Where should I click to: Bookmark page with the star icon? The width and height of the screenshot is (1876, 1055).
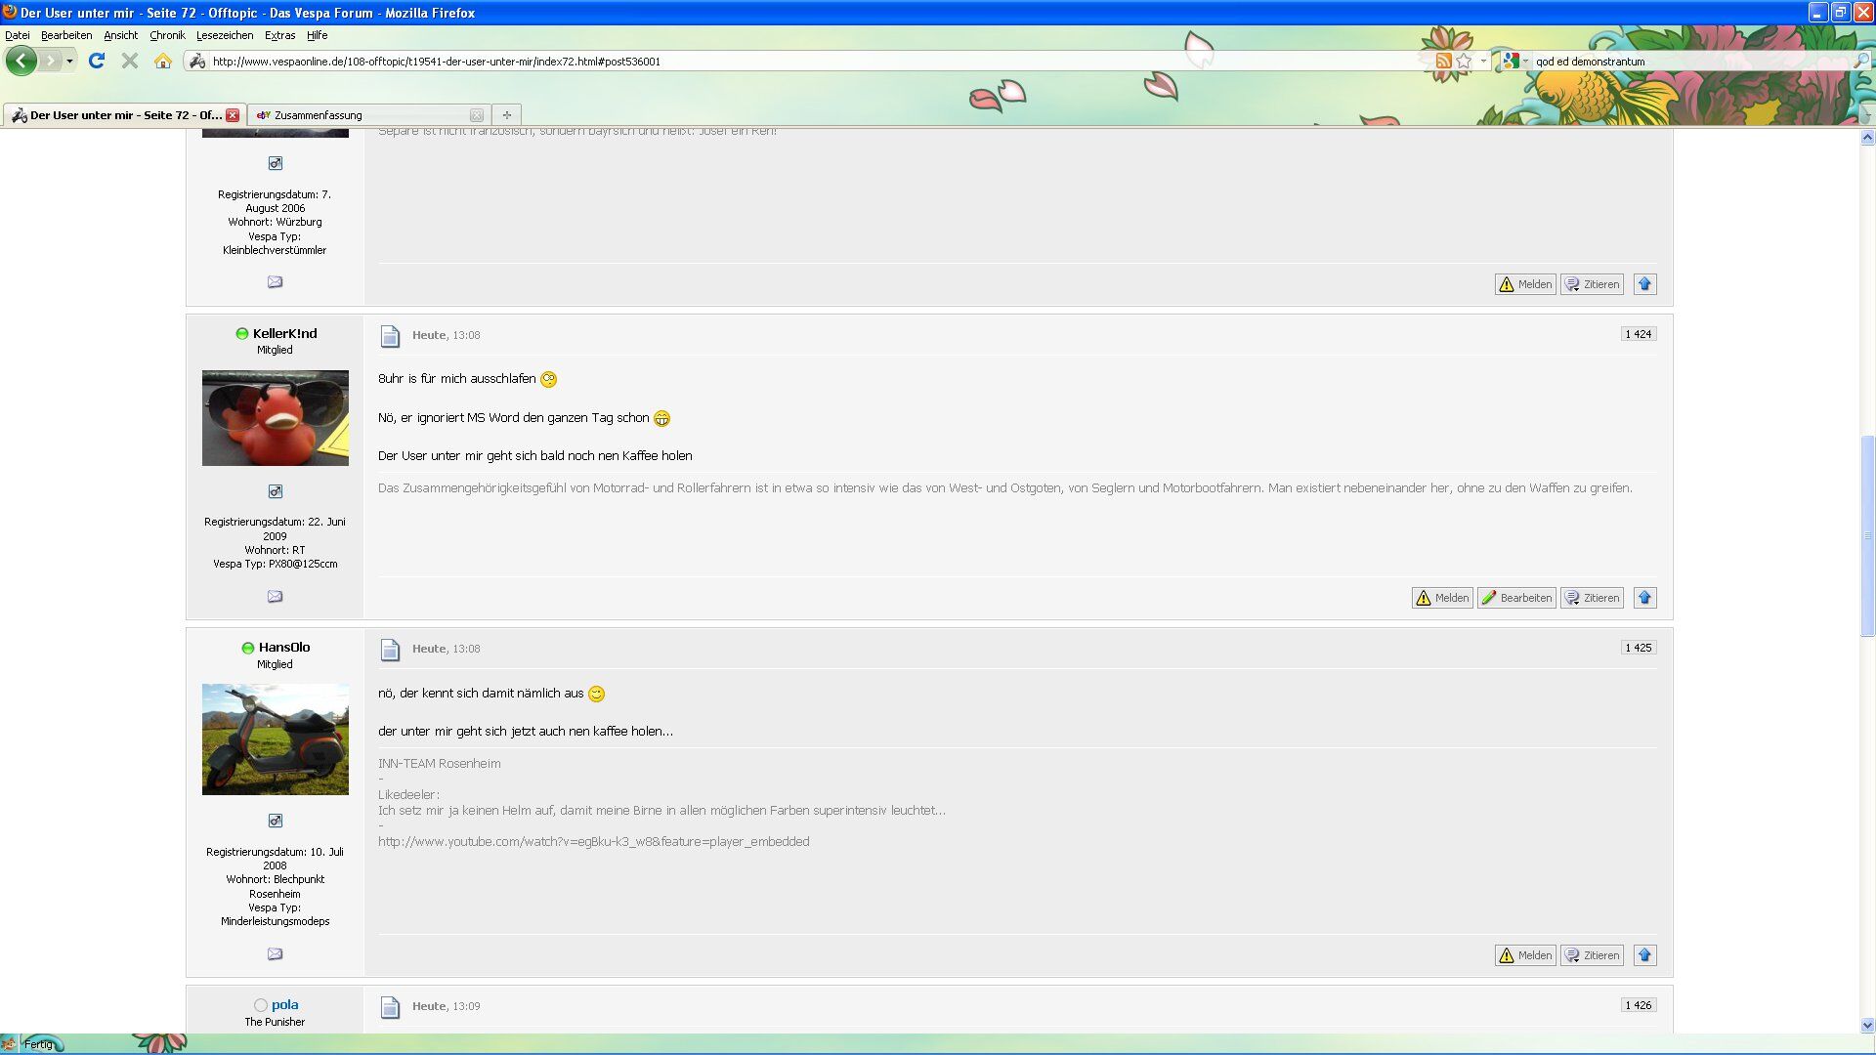tap(1464, 61)
